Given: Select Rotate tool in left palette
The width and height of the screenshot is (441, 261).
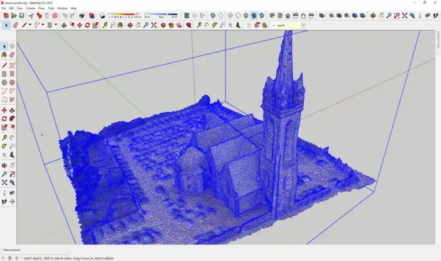Looking at the screenshot, I should point(4,119).
